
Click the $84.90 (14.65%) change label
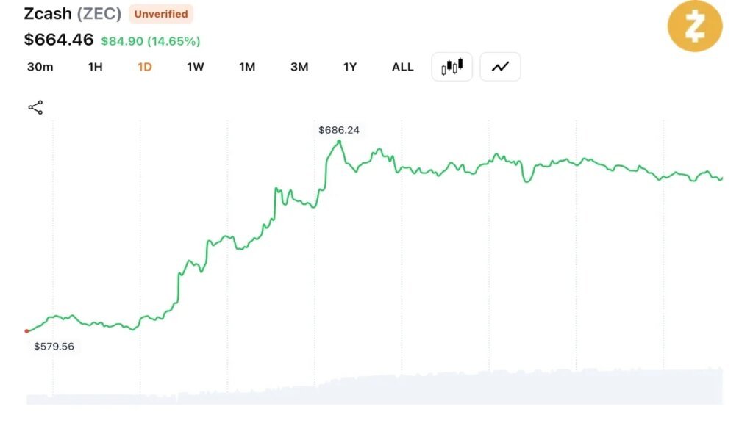click(x=150, y=41)
